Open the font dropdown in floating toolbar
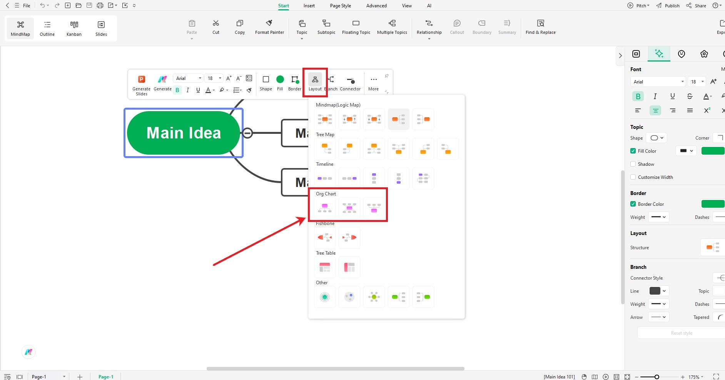725x380 pixels. coord(188,78)
